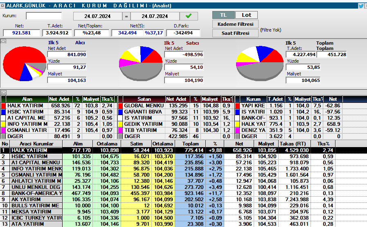Select row ICBC TURKEY YATIR
Screen dimensions: 367x227
tap(183, 218)
